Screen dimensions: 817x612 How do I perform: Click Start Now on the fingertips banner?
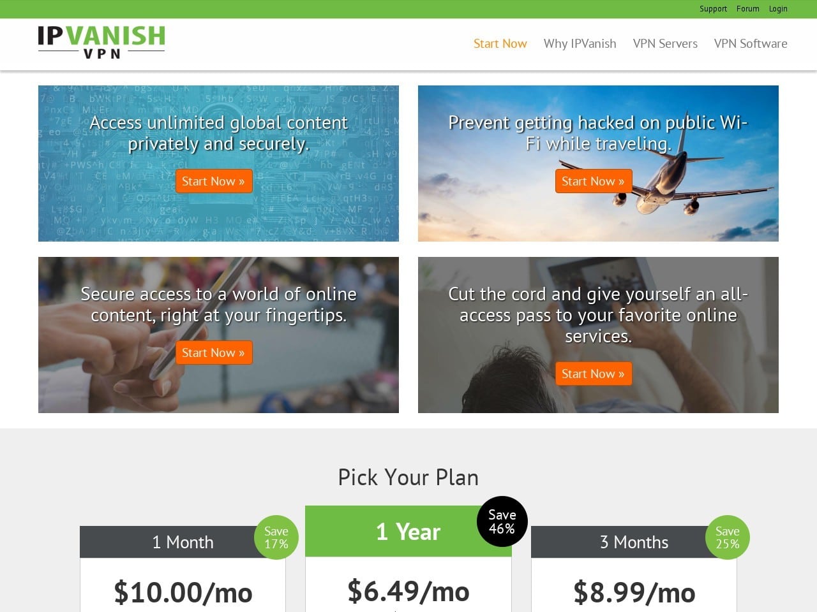click(214, 353)
